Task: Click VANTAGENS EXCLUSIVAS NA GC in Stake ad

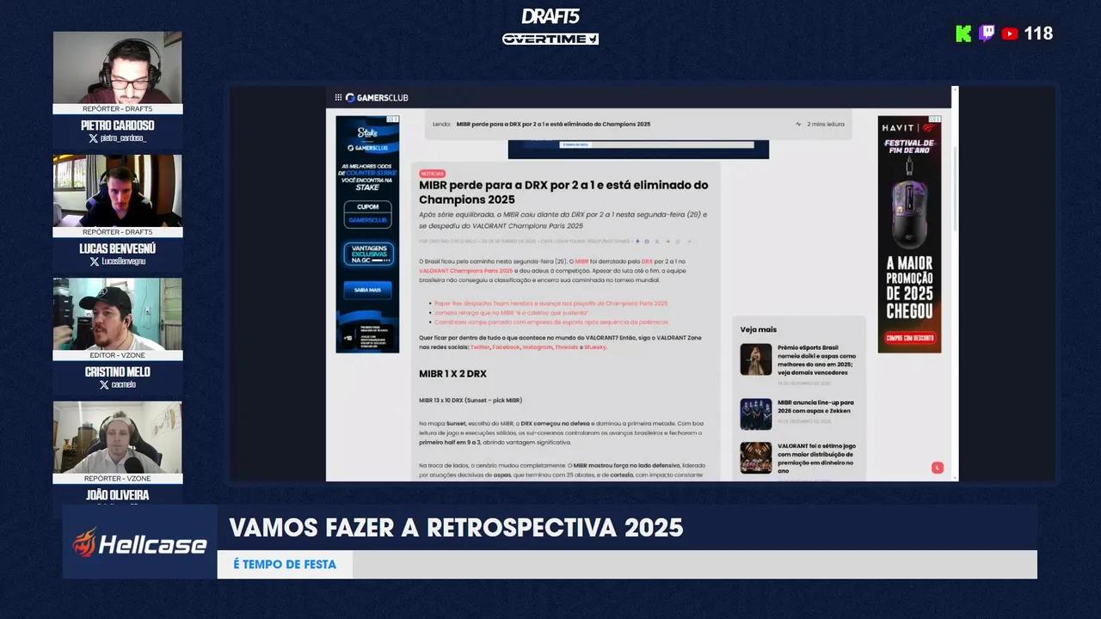Action: tap(368, 254)
